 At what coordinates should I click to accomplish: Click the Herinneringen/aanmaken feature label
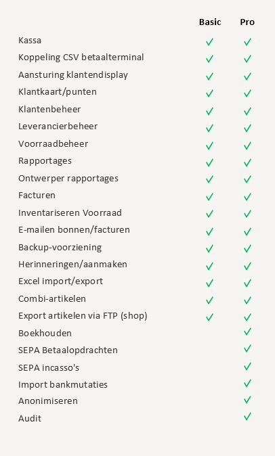[72, 265]
